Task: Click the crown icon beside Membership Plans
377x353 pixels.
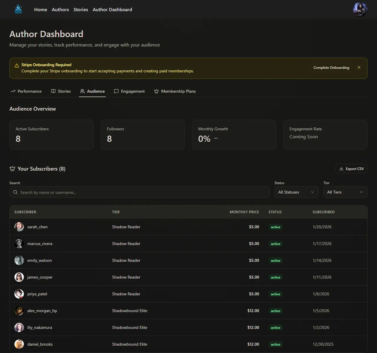Action: click(x=156, y=91)
